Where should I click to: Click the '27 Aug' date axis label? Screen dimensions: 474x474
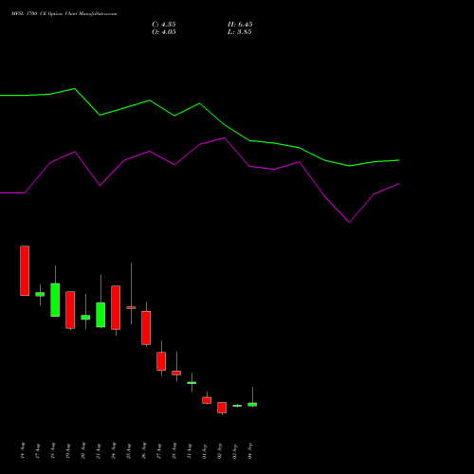(x=159, y=450)
